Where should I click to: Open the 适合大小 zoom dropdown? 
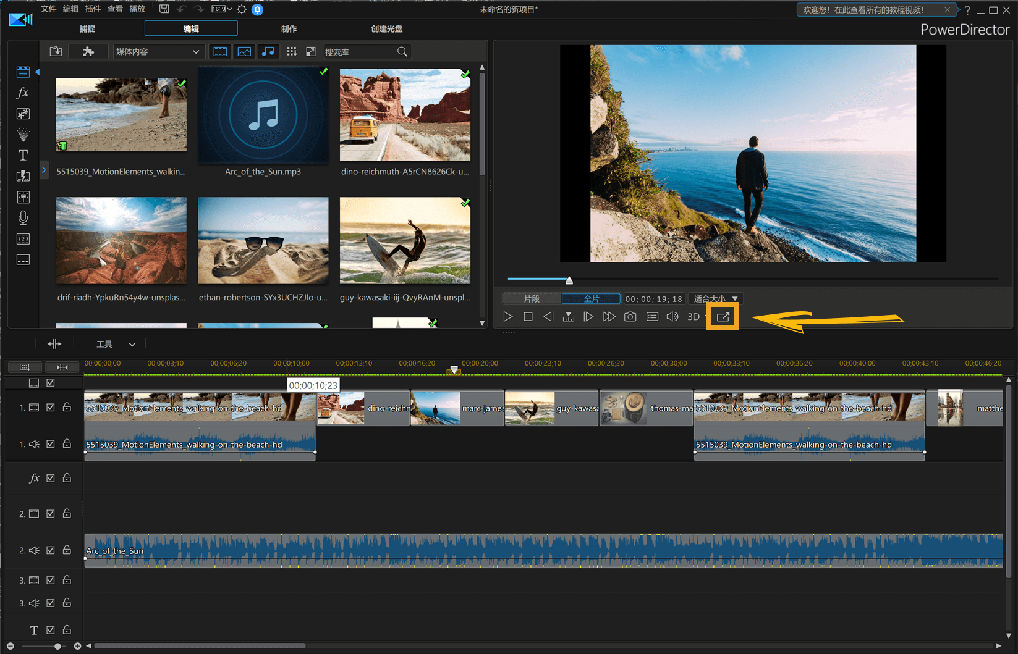click(715, 299)
